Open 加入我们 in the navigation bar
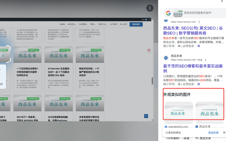 [123, 24]
